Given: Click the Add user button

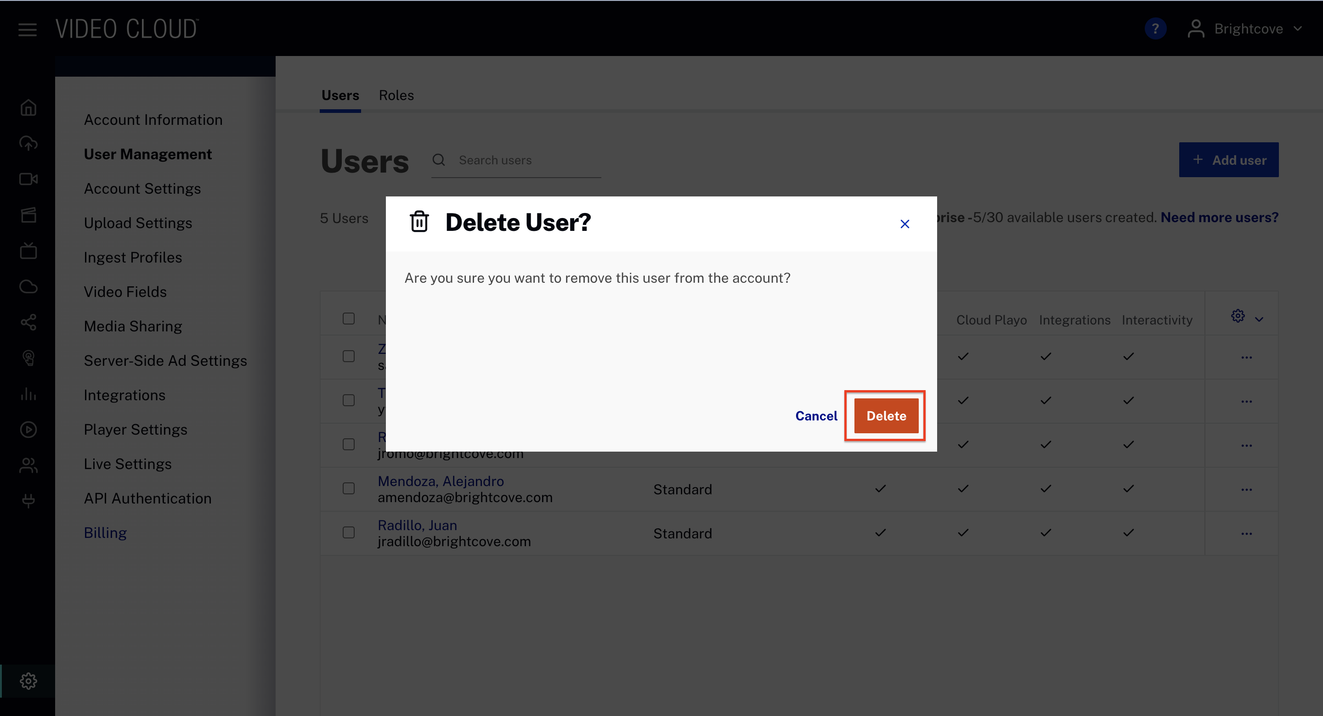Looking at the screenshot, I should point(1228,160).
